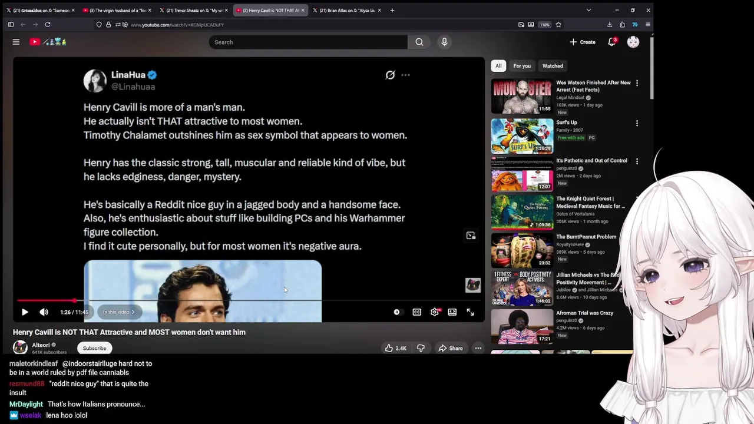Open 'It's Pathetic and Out of Control' video

(591, 160)
